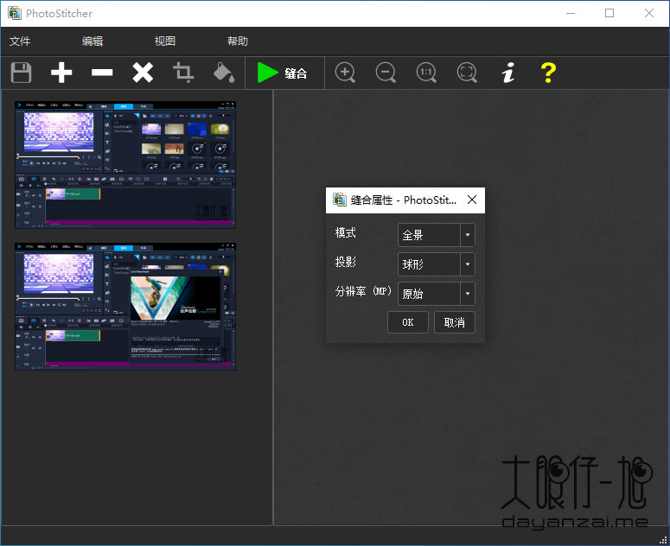Screen dimensions: 670x546
Task: Click the 缝合属性 dialog title icon
Action: click(340, 200)
